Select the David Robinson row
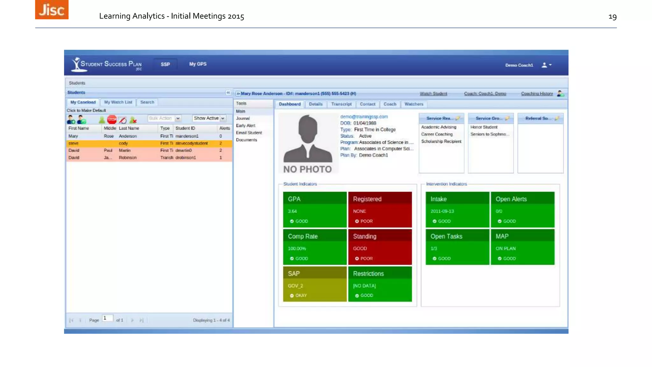Viewport: 652px width, 367px height. [x=149, y=158]
